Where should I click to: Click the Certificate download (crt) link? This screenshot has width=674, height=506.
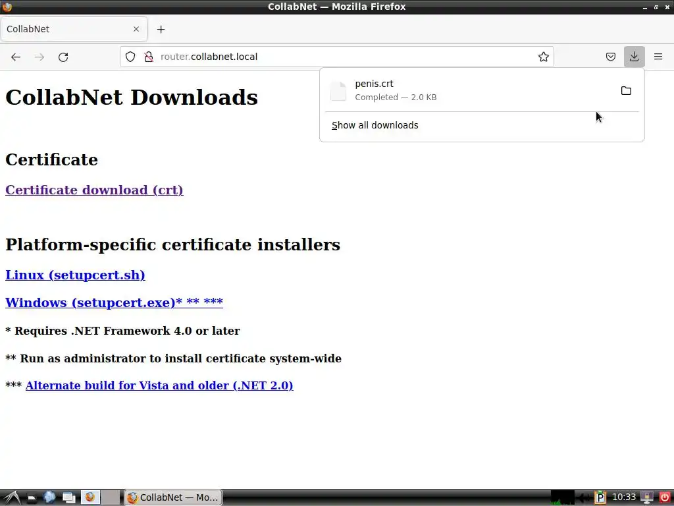point(94,190)
